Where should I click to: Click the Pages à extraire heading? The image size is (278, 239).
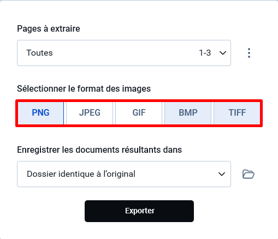point(49,29)
